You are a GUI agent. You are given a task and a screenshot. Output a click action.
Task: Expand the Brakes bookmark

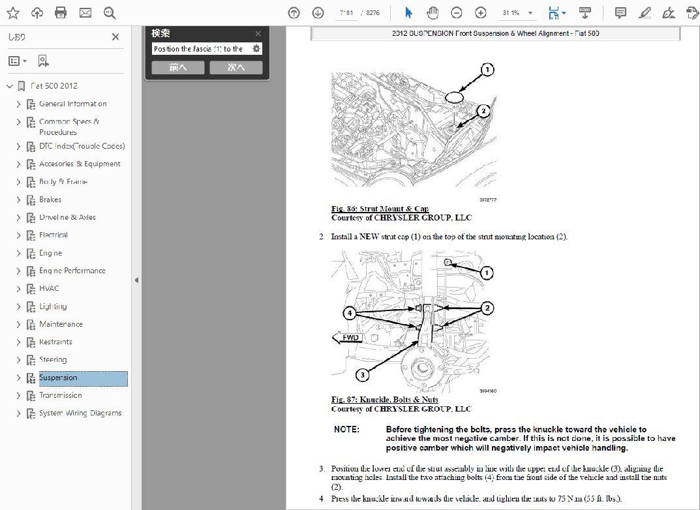pos(18,200)
